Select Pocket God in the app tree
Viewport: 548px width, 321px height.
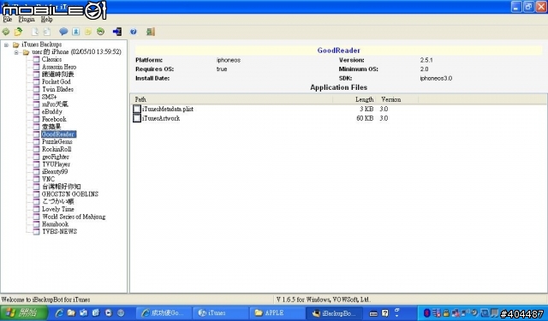[x=57, y=81]
